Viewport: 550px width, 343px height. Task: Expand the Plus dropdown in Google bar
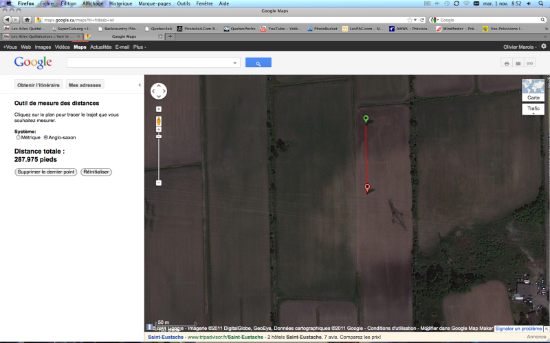[140, 47]
